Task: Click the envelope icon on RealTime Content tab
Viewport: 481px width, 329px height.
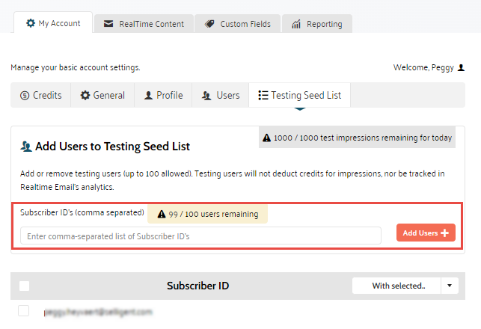Action: (109, 24)
